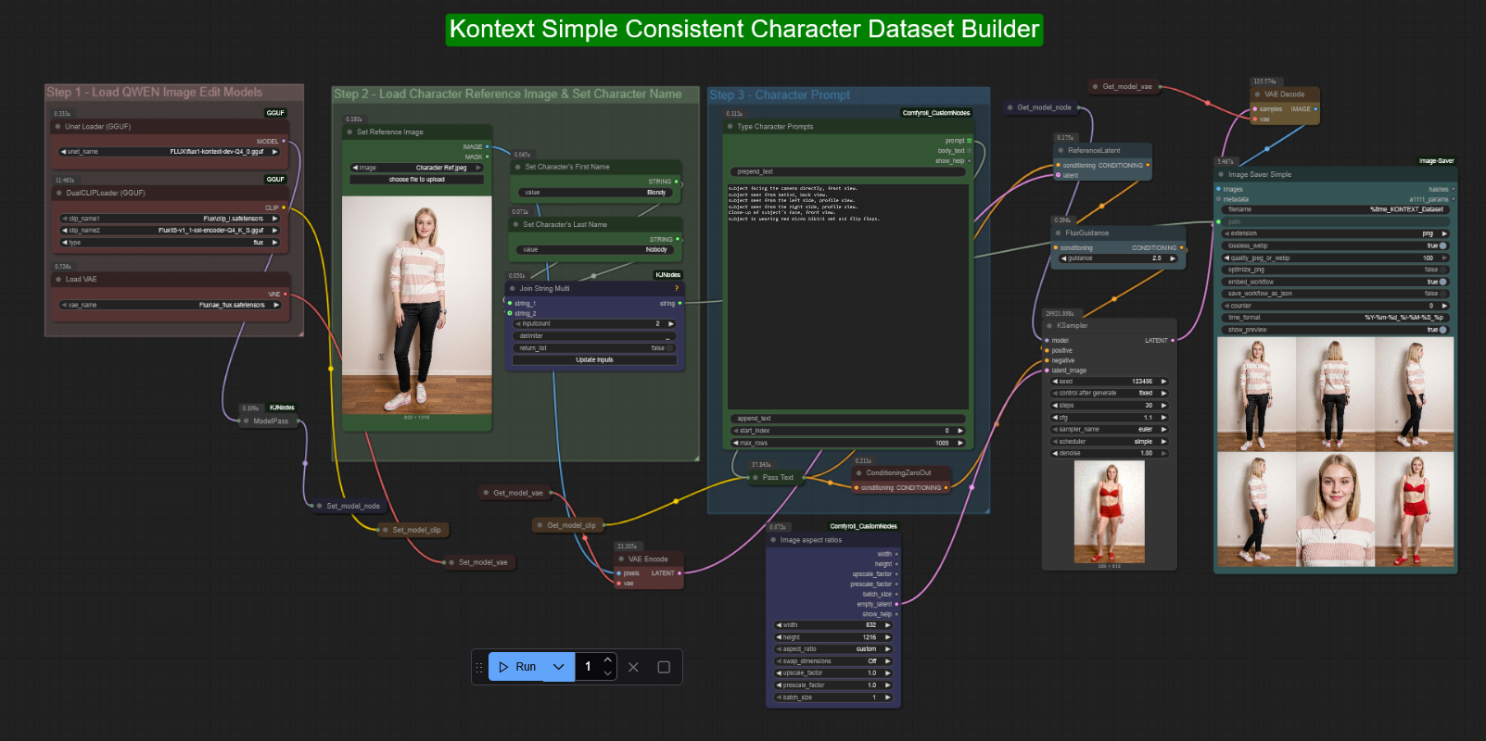Image resolution: width=1486 pixels, height=741 pixels.
Task: Collapse the VAE Decode node dot
Action: [x=1257, y=94]
